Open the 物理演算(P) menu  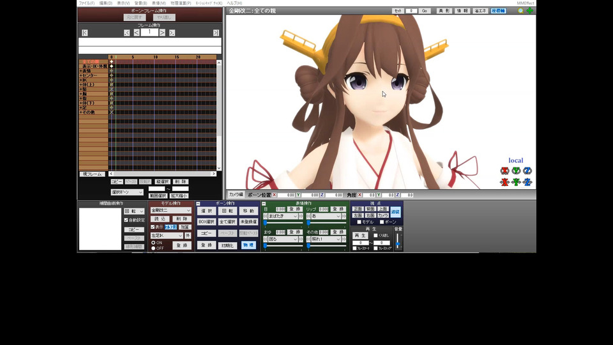[x=181, y=3]
